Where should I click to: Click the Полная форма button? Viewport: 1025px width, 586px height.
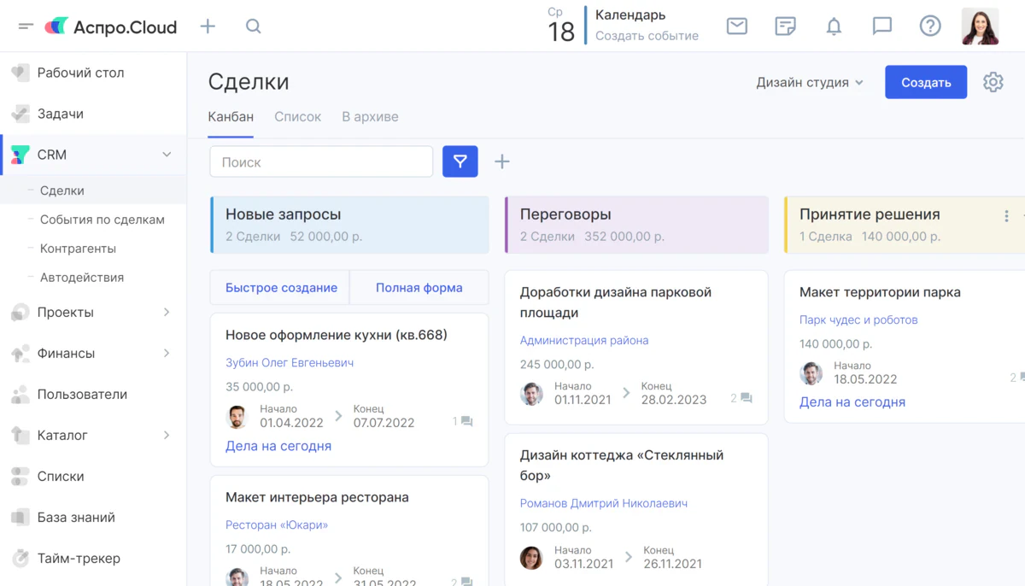[x=419, y=288]
